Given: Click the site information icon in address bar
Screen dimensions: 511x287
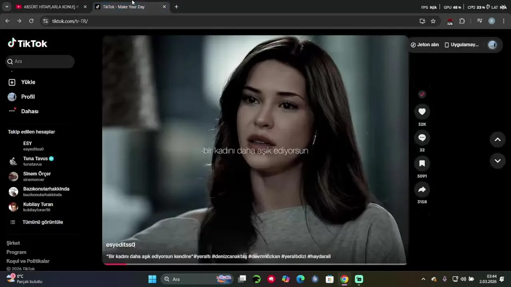Looking at the screenshot, I should tap(46, 21).
